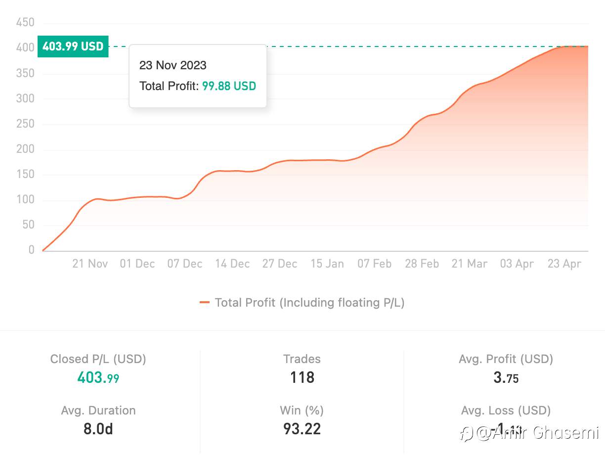
Task: Select the 01 Dec date label on axis
Action: 137,264
